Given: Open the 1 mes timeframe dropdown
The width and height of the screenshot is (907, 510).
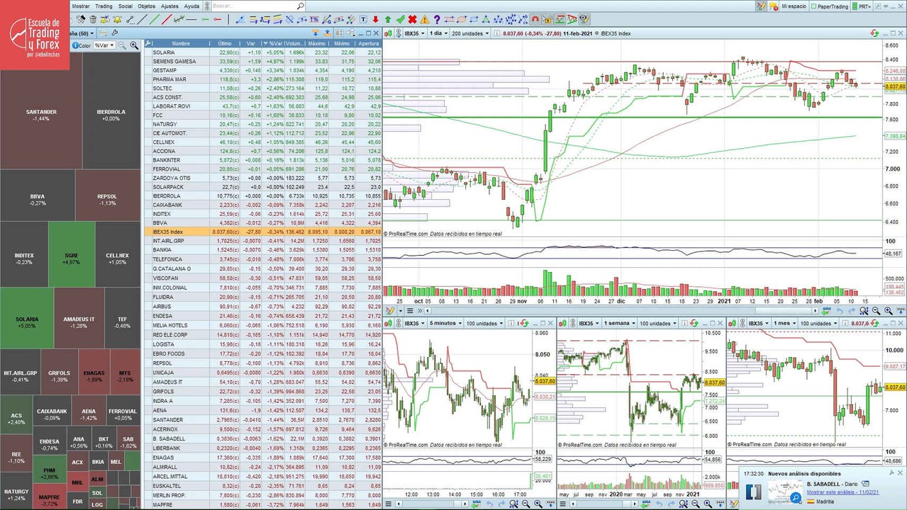Looking at the screenshot, I should pos(784,323).
